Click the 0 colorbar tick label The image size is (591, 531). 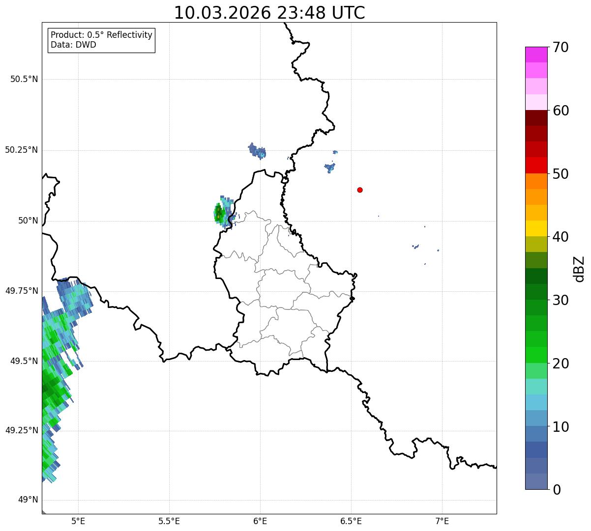[x=557, y=490]
